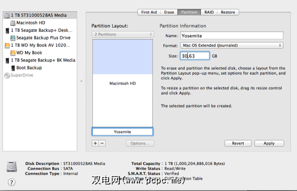Click the WD My Book volume icon

(13, 53)
